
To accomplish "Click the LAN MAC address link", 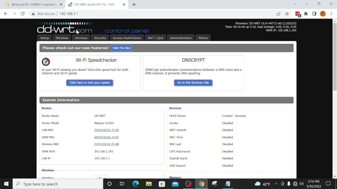I will 106,130.
